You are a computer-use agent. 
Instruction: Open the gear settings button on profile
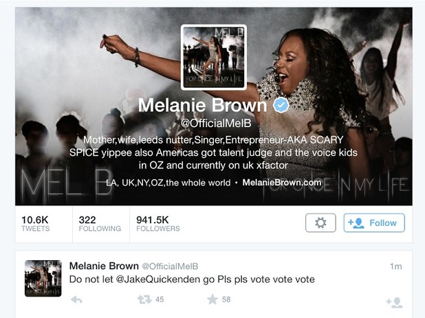320,223
